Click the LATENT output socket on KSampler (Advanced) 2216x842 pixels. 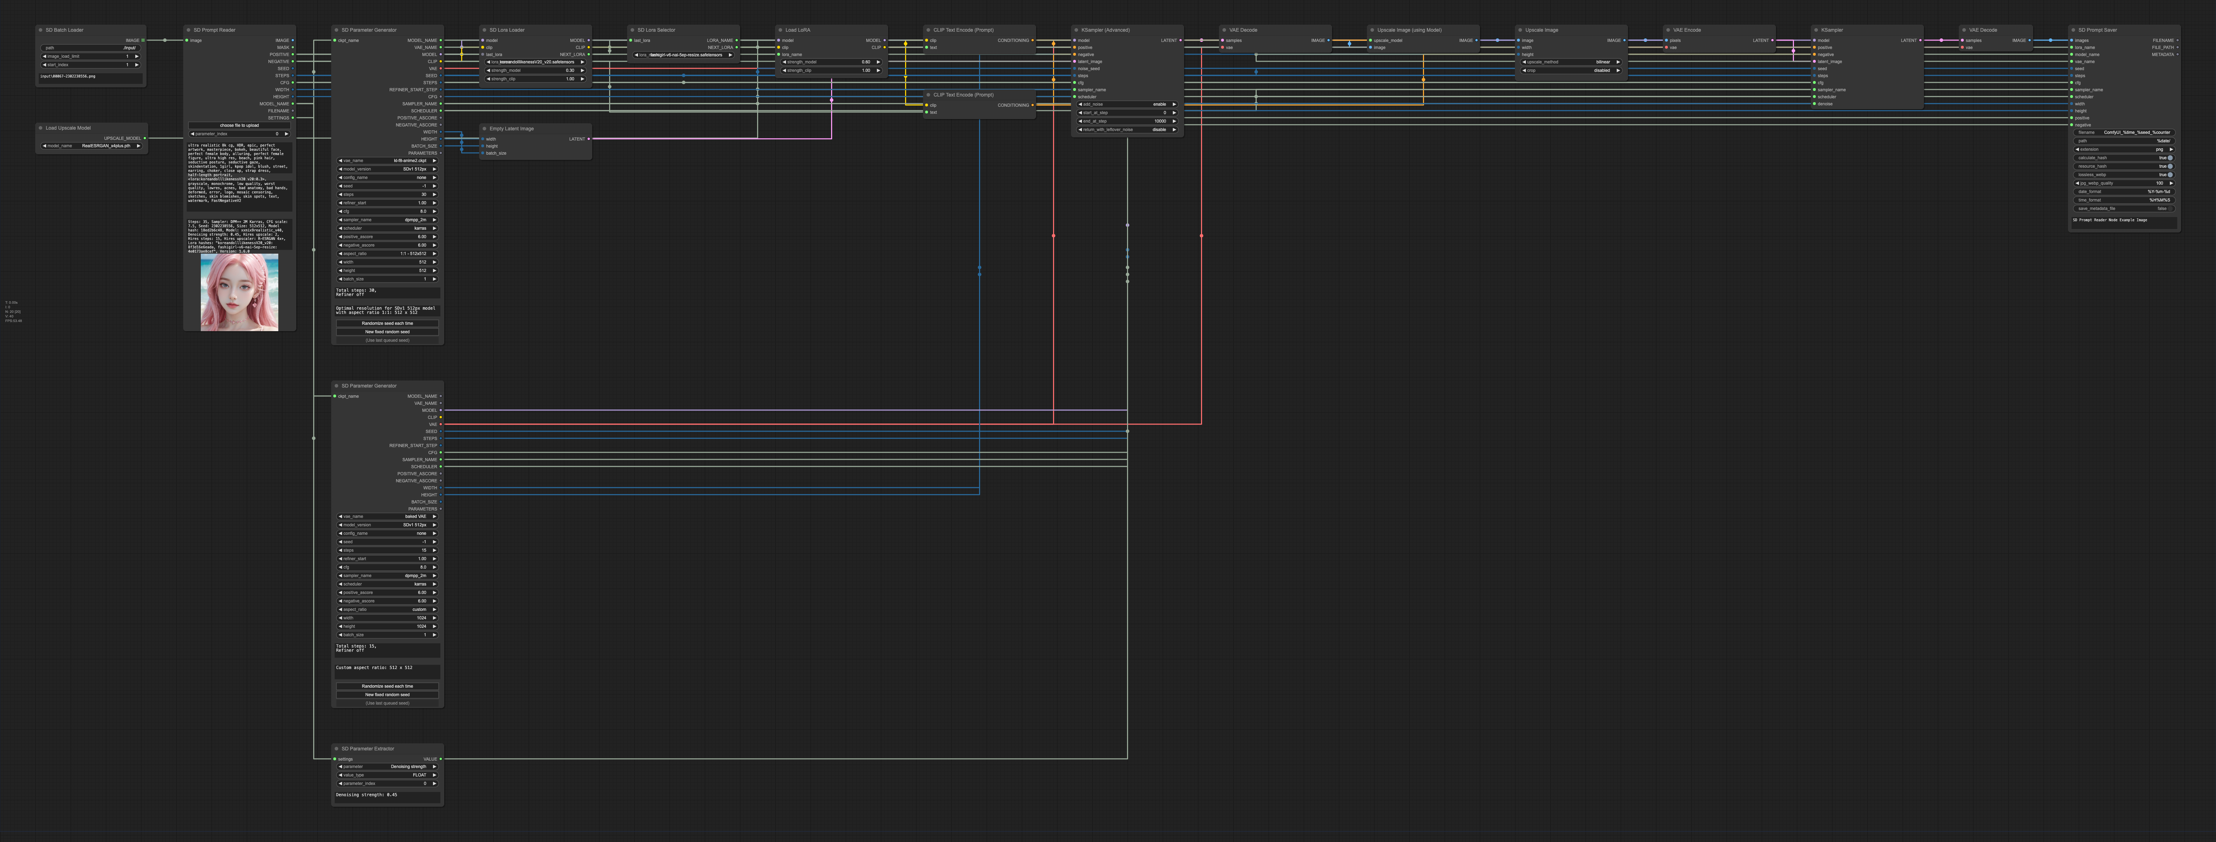[1181, 41]
